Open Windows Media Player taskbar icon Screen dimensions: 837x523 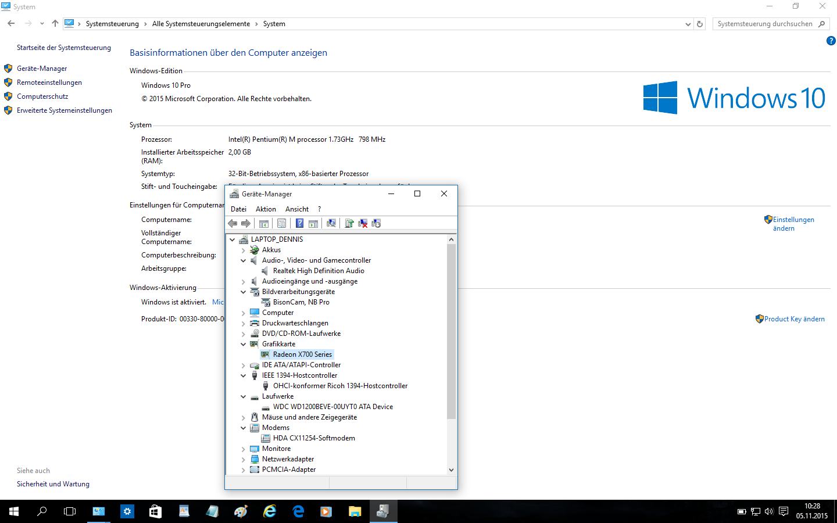[x=326, y=511]
